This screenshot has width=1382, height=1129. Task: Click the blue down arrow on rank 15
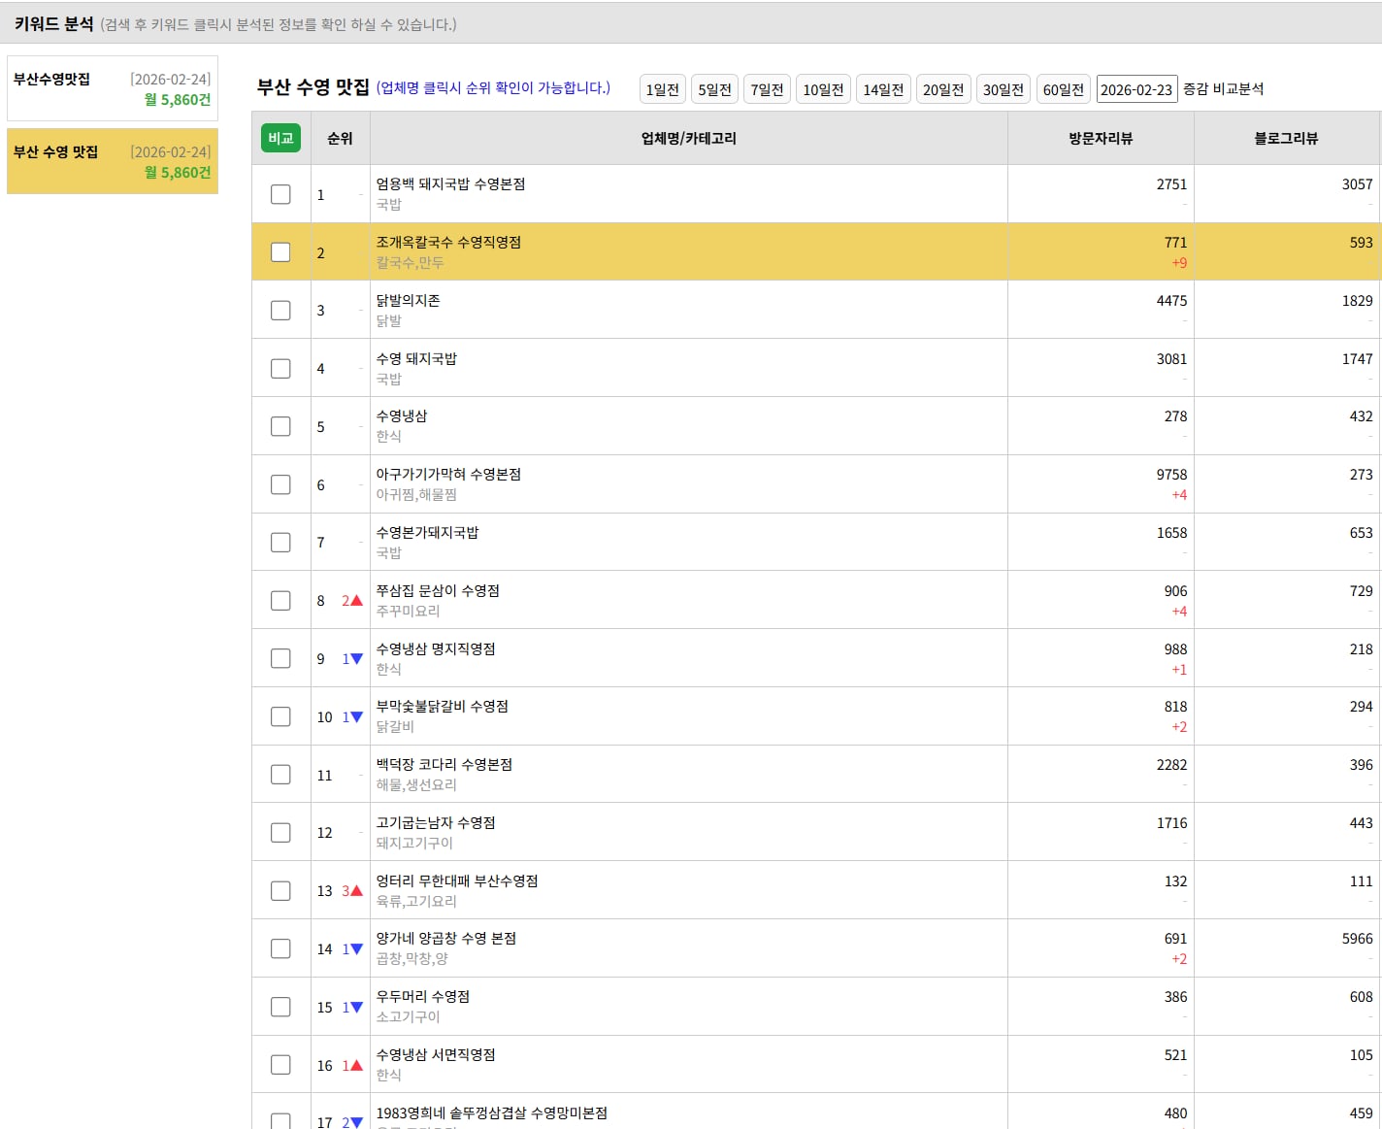(x=356, y=1008)
